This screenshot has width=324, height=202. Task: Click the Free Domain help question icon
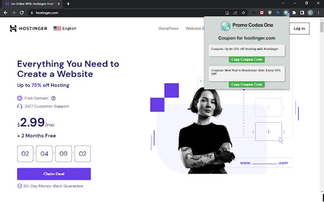pos(53,98)
